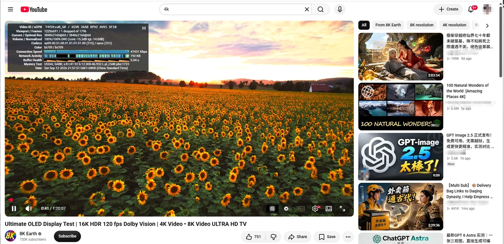
Task: Switch to theater mode
Action: (x=329, y=208)
